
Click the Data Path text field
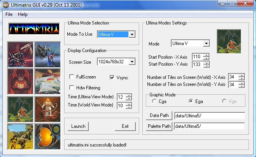click(210, 115)
